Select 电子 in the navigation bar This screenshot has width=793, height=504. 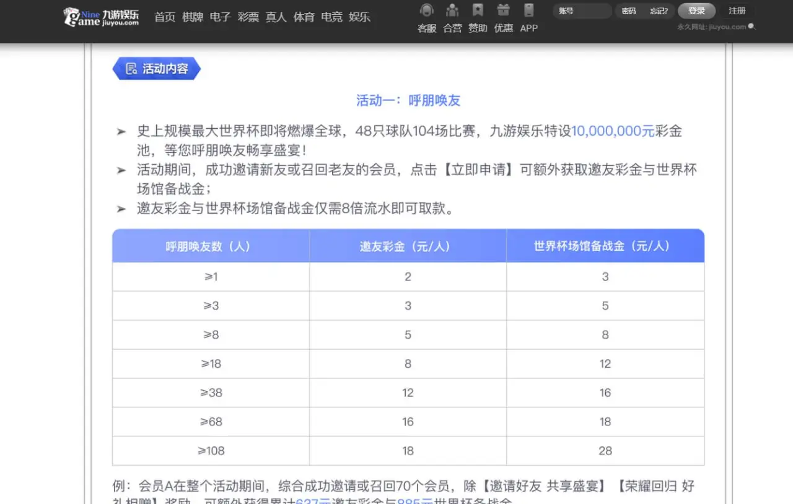coord(221,17)
